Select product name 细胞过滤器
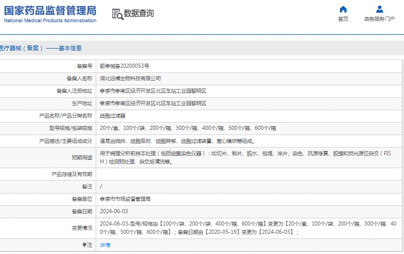 tap(113, 116)
